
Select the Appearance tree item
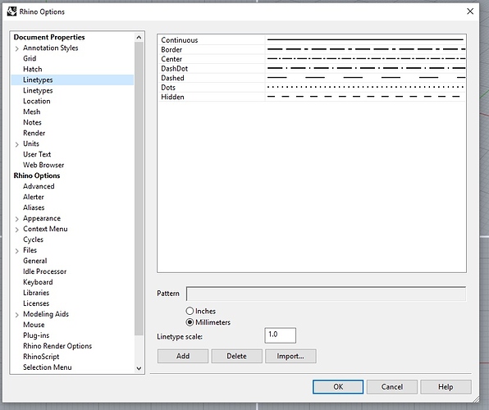(42, 218)
